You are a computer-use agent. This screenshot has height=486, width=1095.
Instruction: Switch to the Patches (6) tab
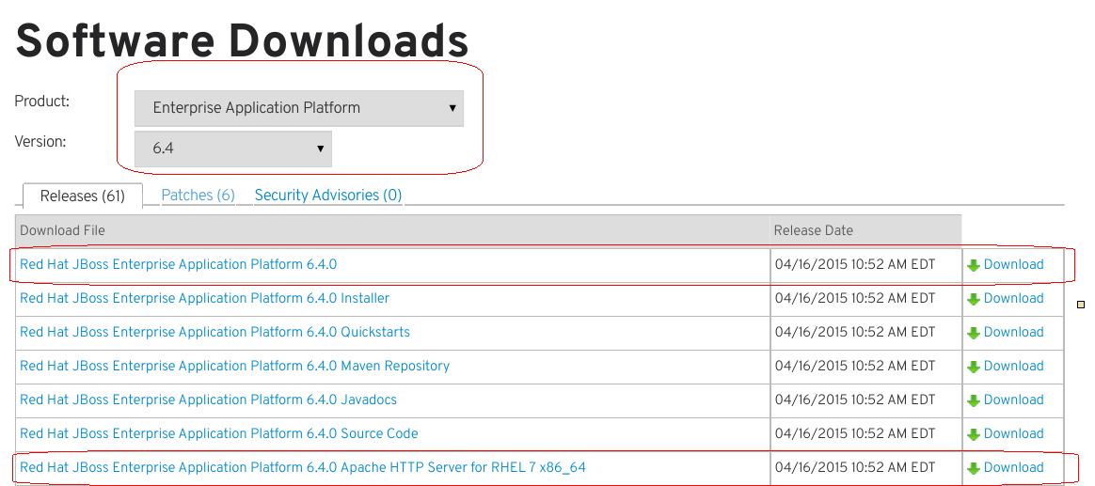click(x=198, y=196)
